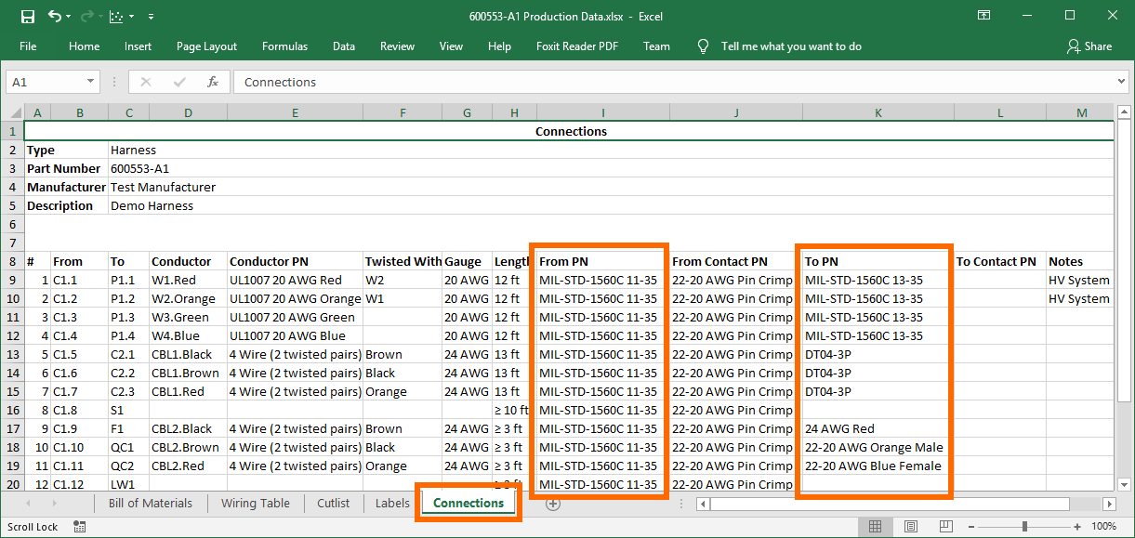Click the Tell me lightbulb icon
Image resolution: width=1135 pixels, height=538 pixels.
704,46
